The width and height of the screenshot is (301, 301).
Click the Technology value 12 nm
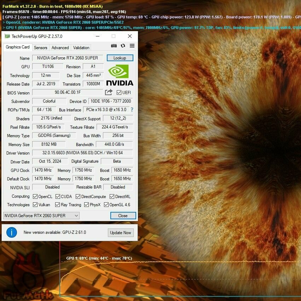[46, 75]
